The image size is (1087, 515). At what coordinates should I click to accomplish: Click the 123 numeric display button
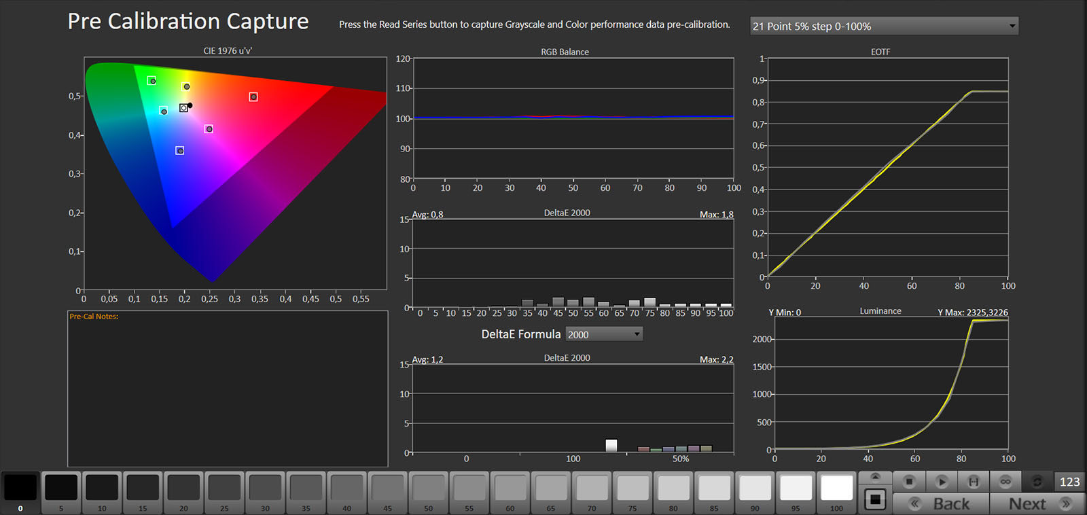(1069, 482)
